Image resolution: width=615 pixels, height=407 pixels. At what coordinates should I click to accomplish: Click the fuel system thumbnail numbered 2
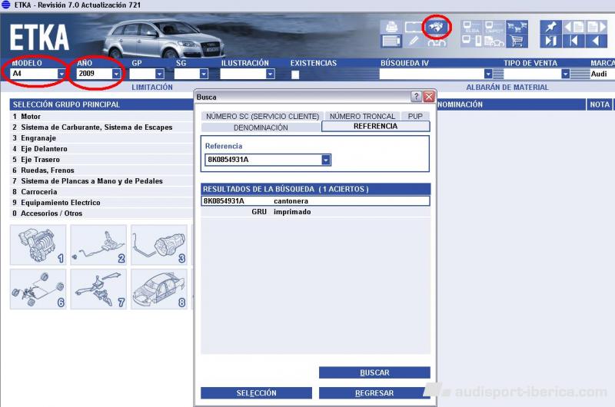(x=98, y=245)
